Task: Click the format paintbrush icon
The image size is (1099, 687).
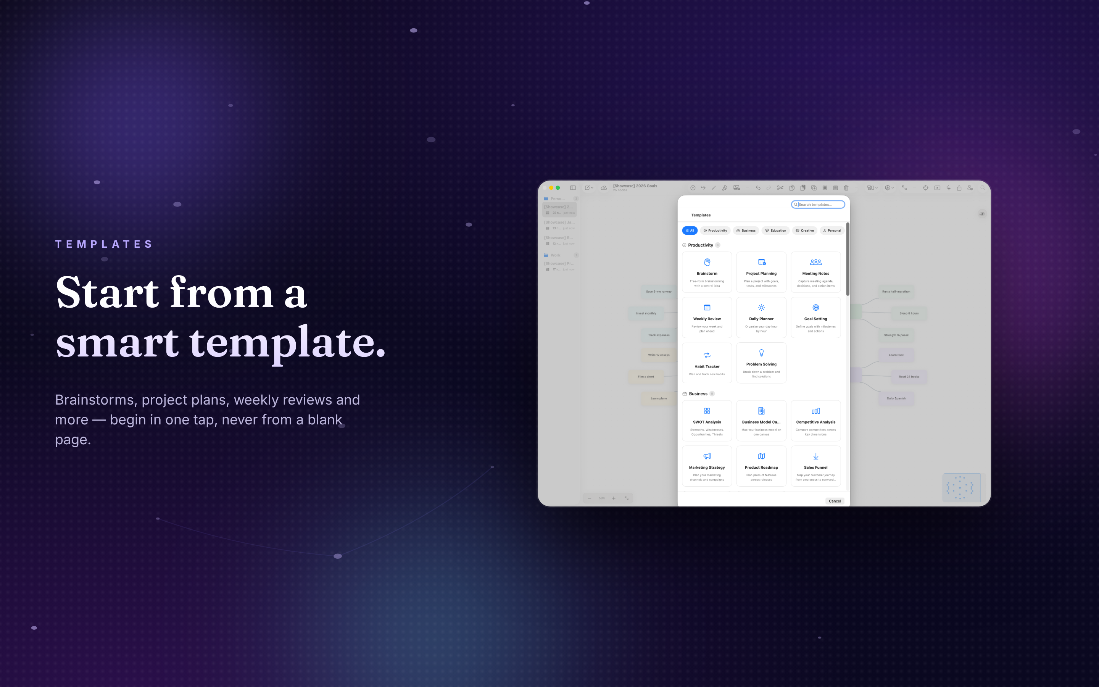Action: 724,188
